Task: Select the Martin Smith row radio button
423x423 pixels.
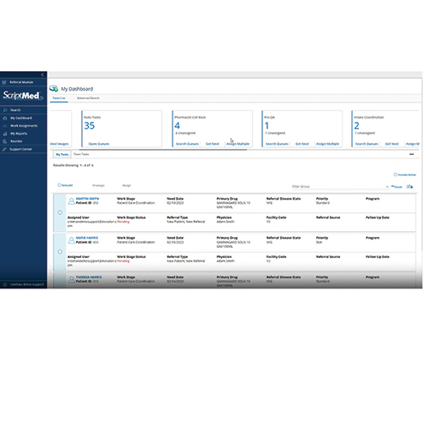Action: pos(60,212)
